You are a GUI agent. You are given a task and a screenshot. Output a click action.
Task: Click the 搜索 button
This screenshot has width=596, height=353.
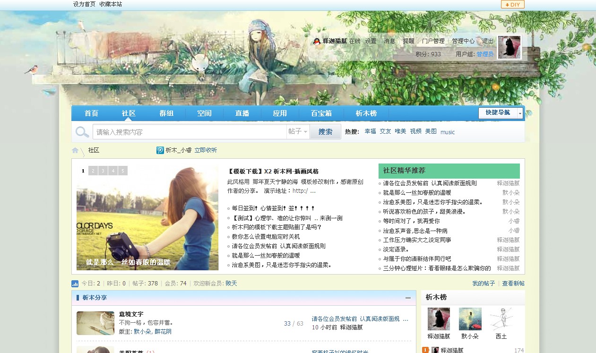pyautogui.click(x=325, y=132)
